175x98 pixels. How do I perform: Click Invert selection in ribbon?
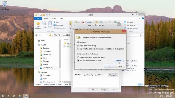click(131, 28)
